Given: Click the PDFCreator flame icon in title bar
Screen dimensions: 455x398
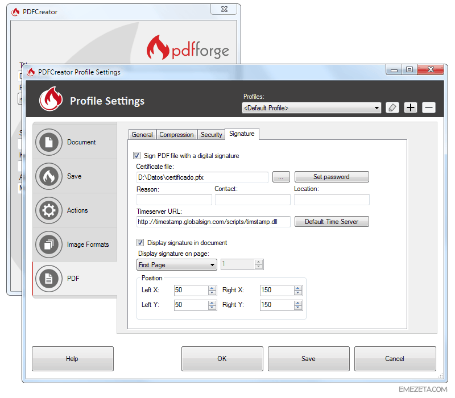Looking at the screenshot, I should (31, 72).
